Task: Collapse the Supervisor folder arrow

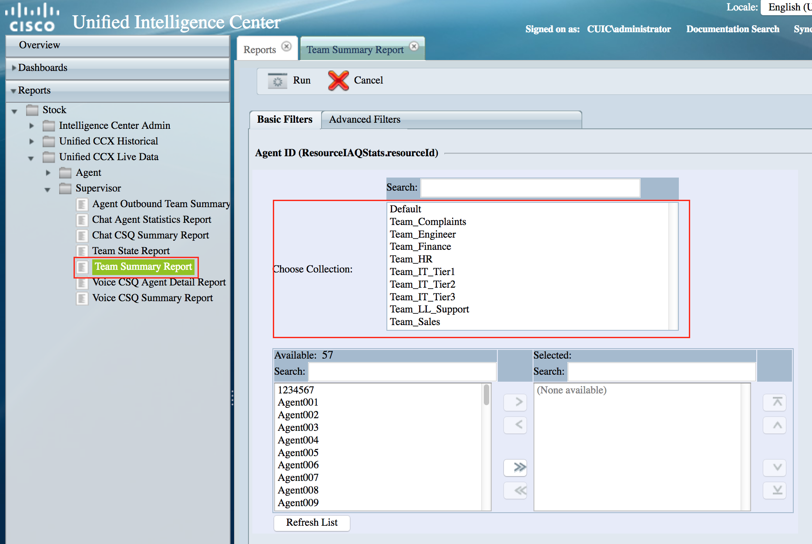Action: coord(47,190)
